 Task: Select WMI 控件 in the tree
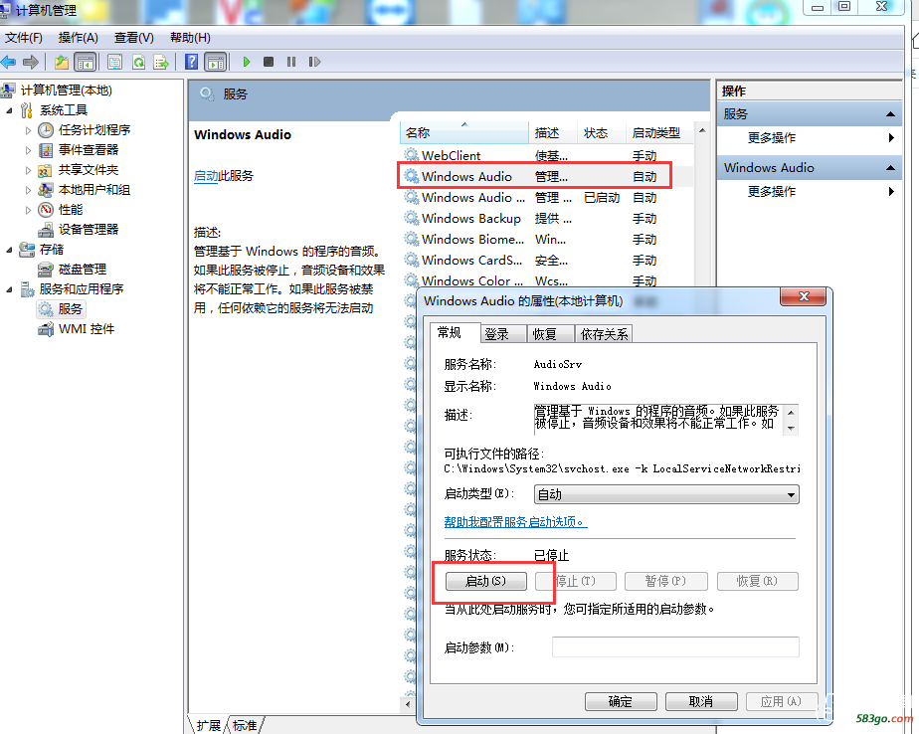click(x=87, y=329)
